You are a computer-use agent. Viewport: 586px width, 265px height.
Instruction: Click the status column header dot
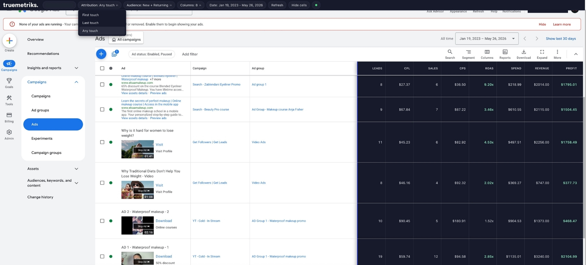point(111,68)
